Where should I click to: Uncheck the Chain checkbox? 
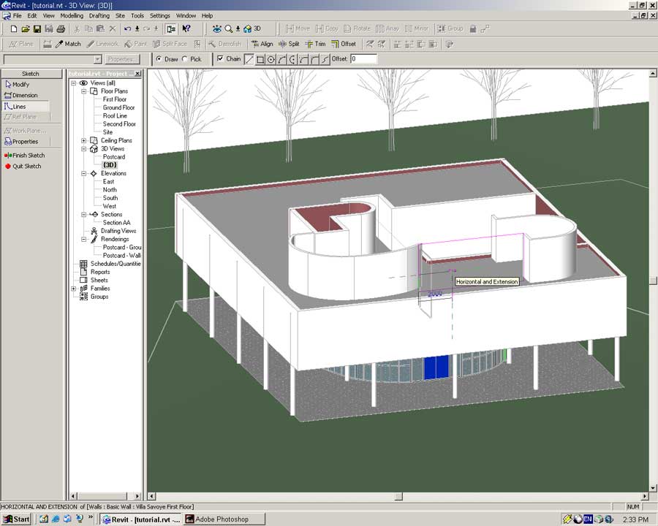pyautogui.click(x=220, y=59)
